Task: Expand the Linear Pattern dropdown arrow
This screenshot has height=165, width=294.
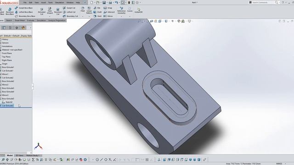Action: click(89, 16)
